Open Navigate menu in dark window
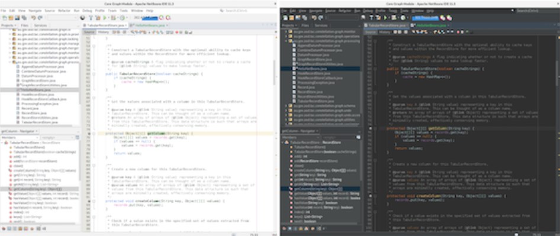 316,11
